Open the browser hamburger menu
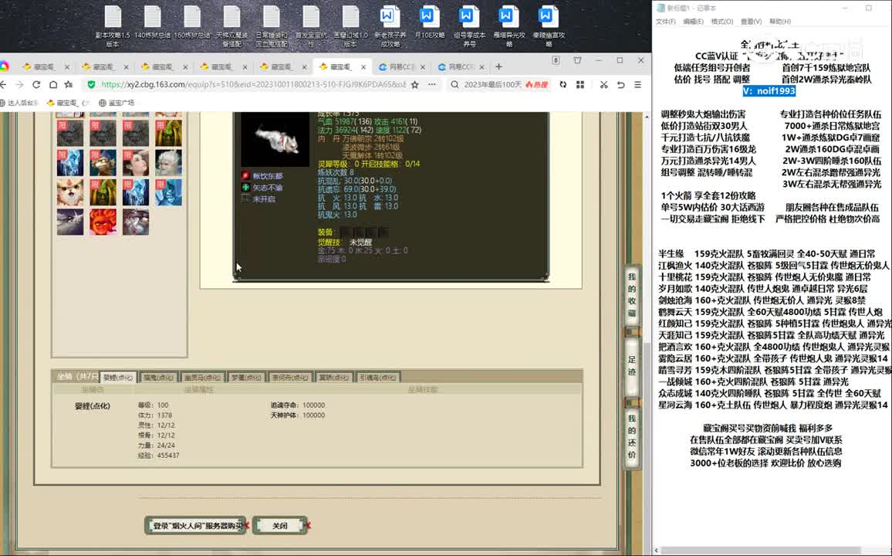 pyautogui.click(x=637, y=84)
